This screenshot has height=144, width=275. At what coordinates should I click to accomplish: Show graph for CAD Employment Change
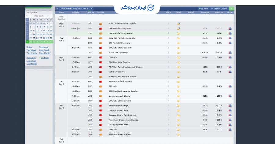(230, 105)
